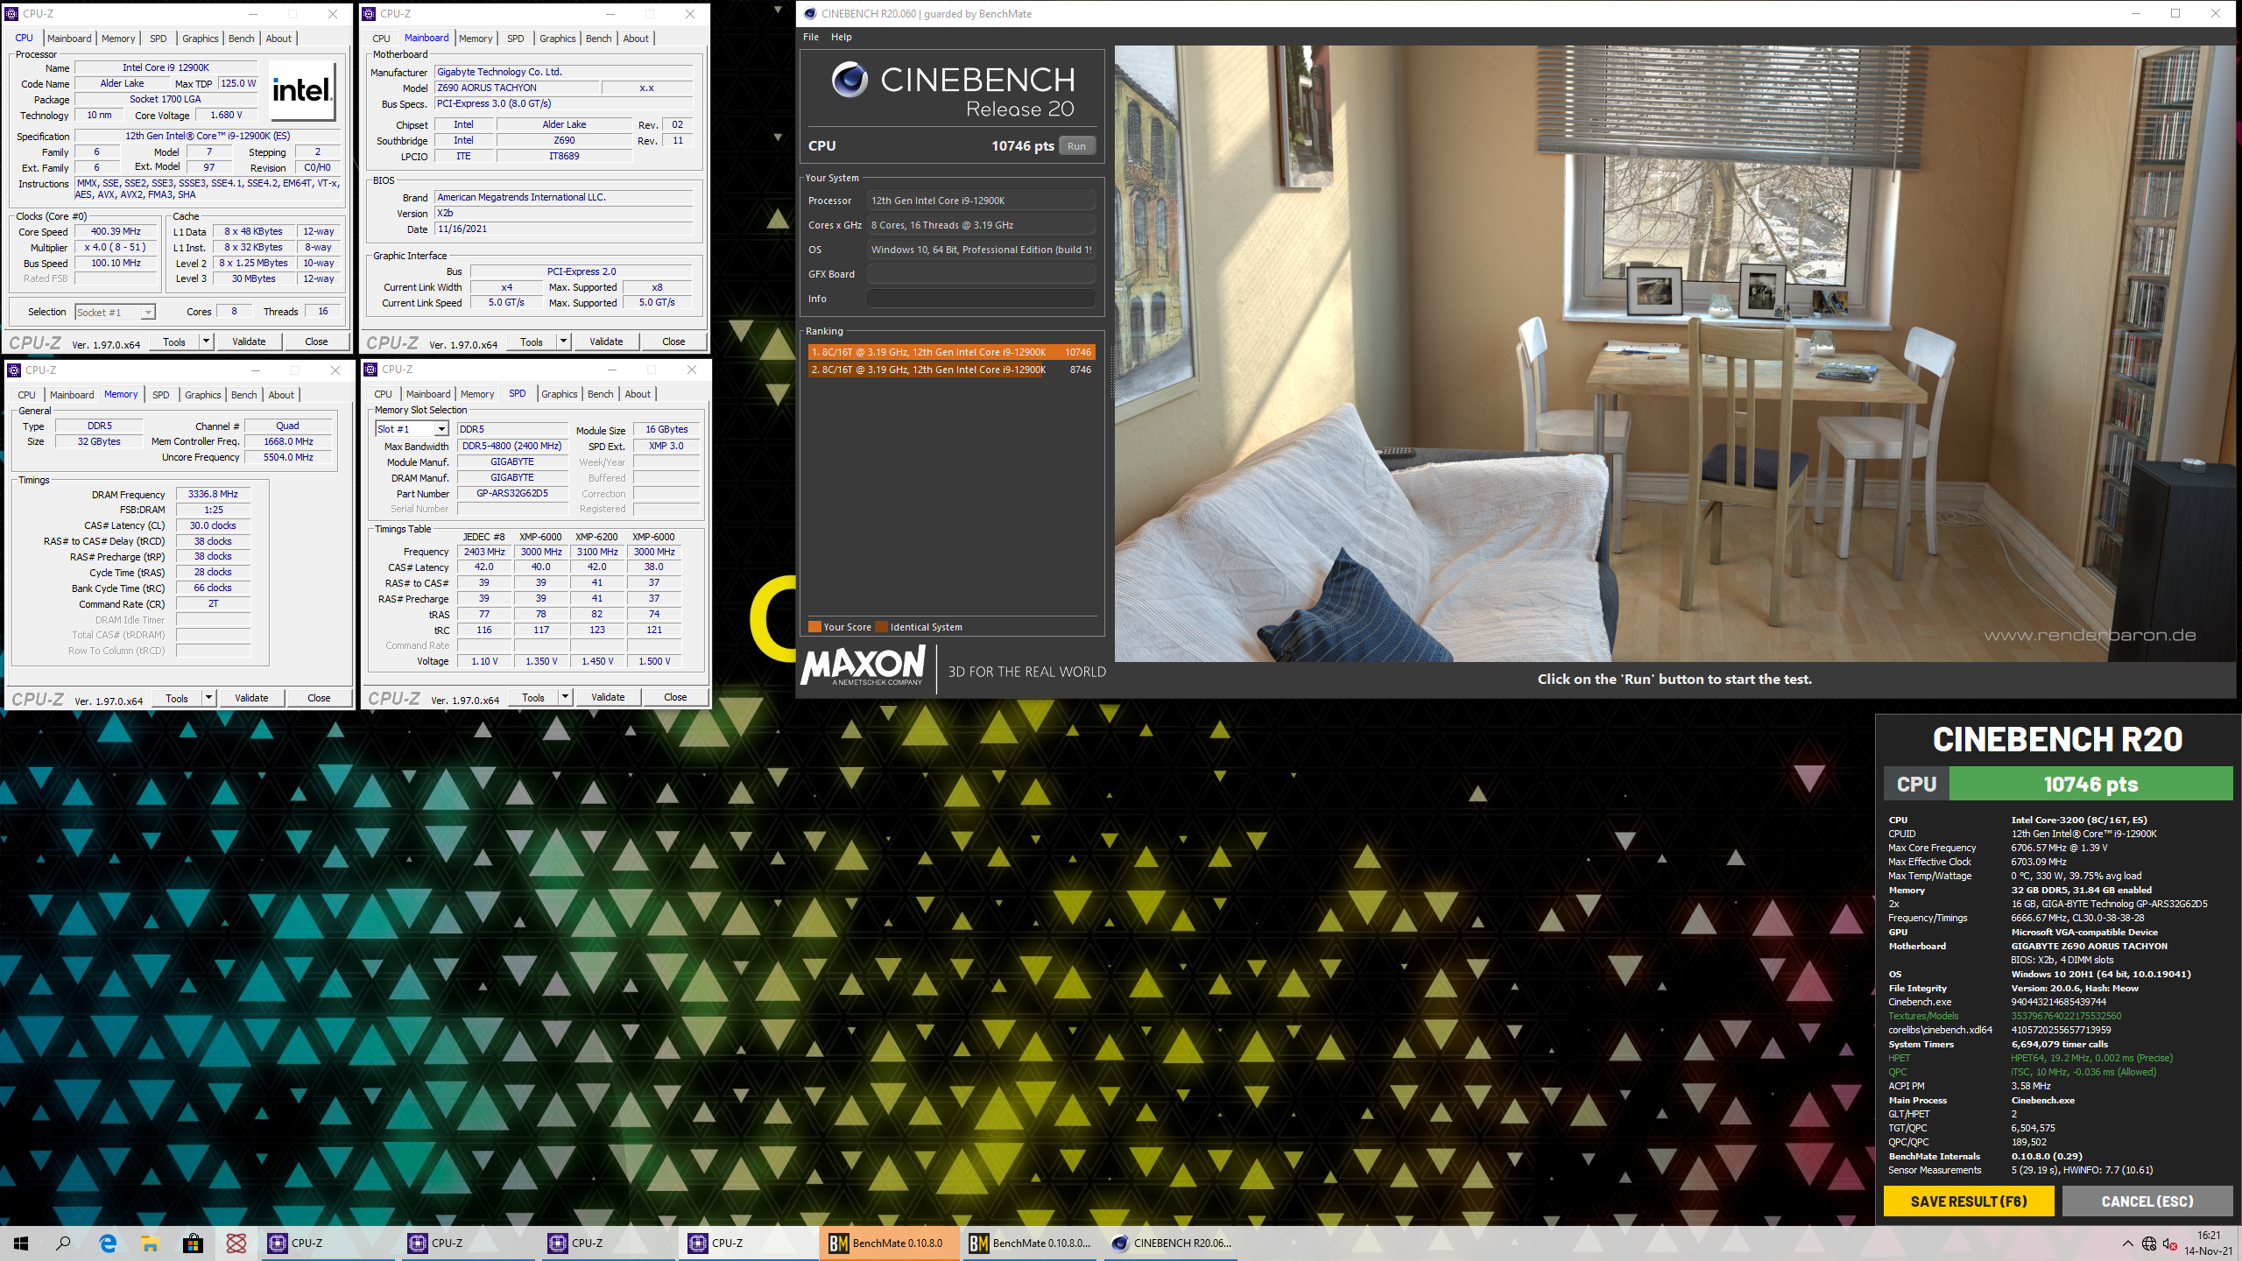Click Validate in the Memory window

pyautogui.click(x=251, y=698)
